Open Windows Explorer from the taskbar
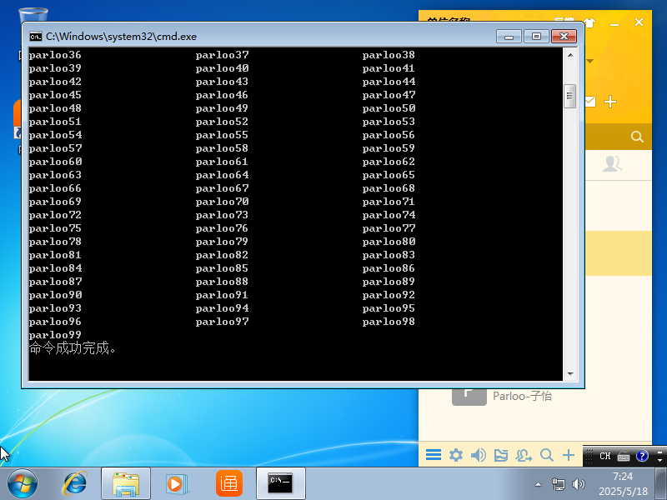 (126, 484)
